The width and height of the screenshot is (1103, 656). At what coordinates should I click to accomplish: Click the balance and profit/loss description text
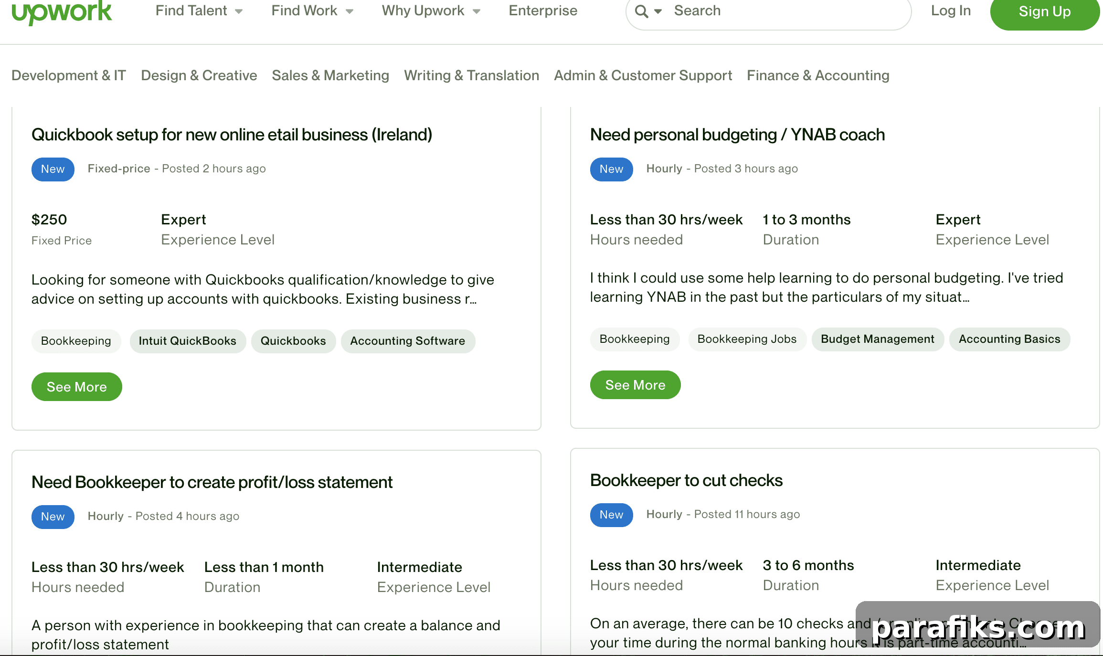point(266,635)
